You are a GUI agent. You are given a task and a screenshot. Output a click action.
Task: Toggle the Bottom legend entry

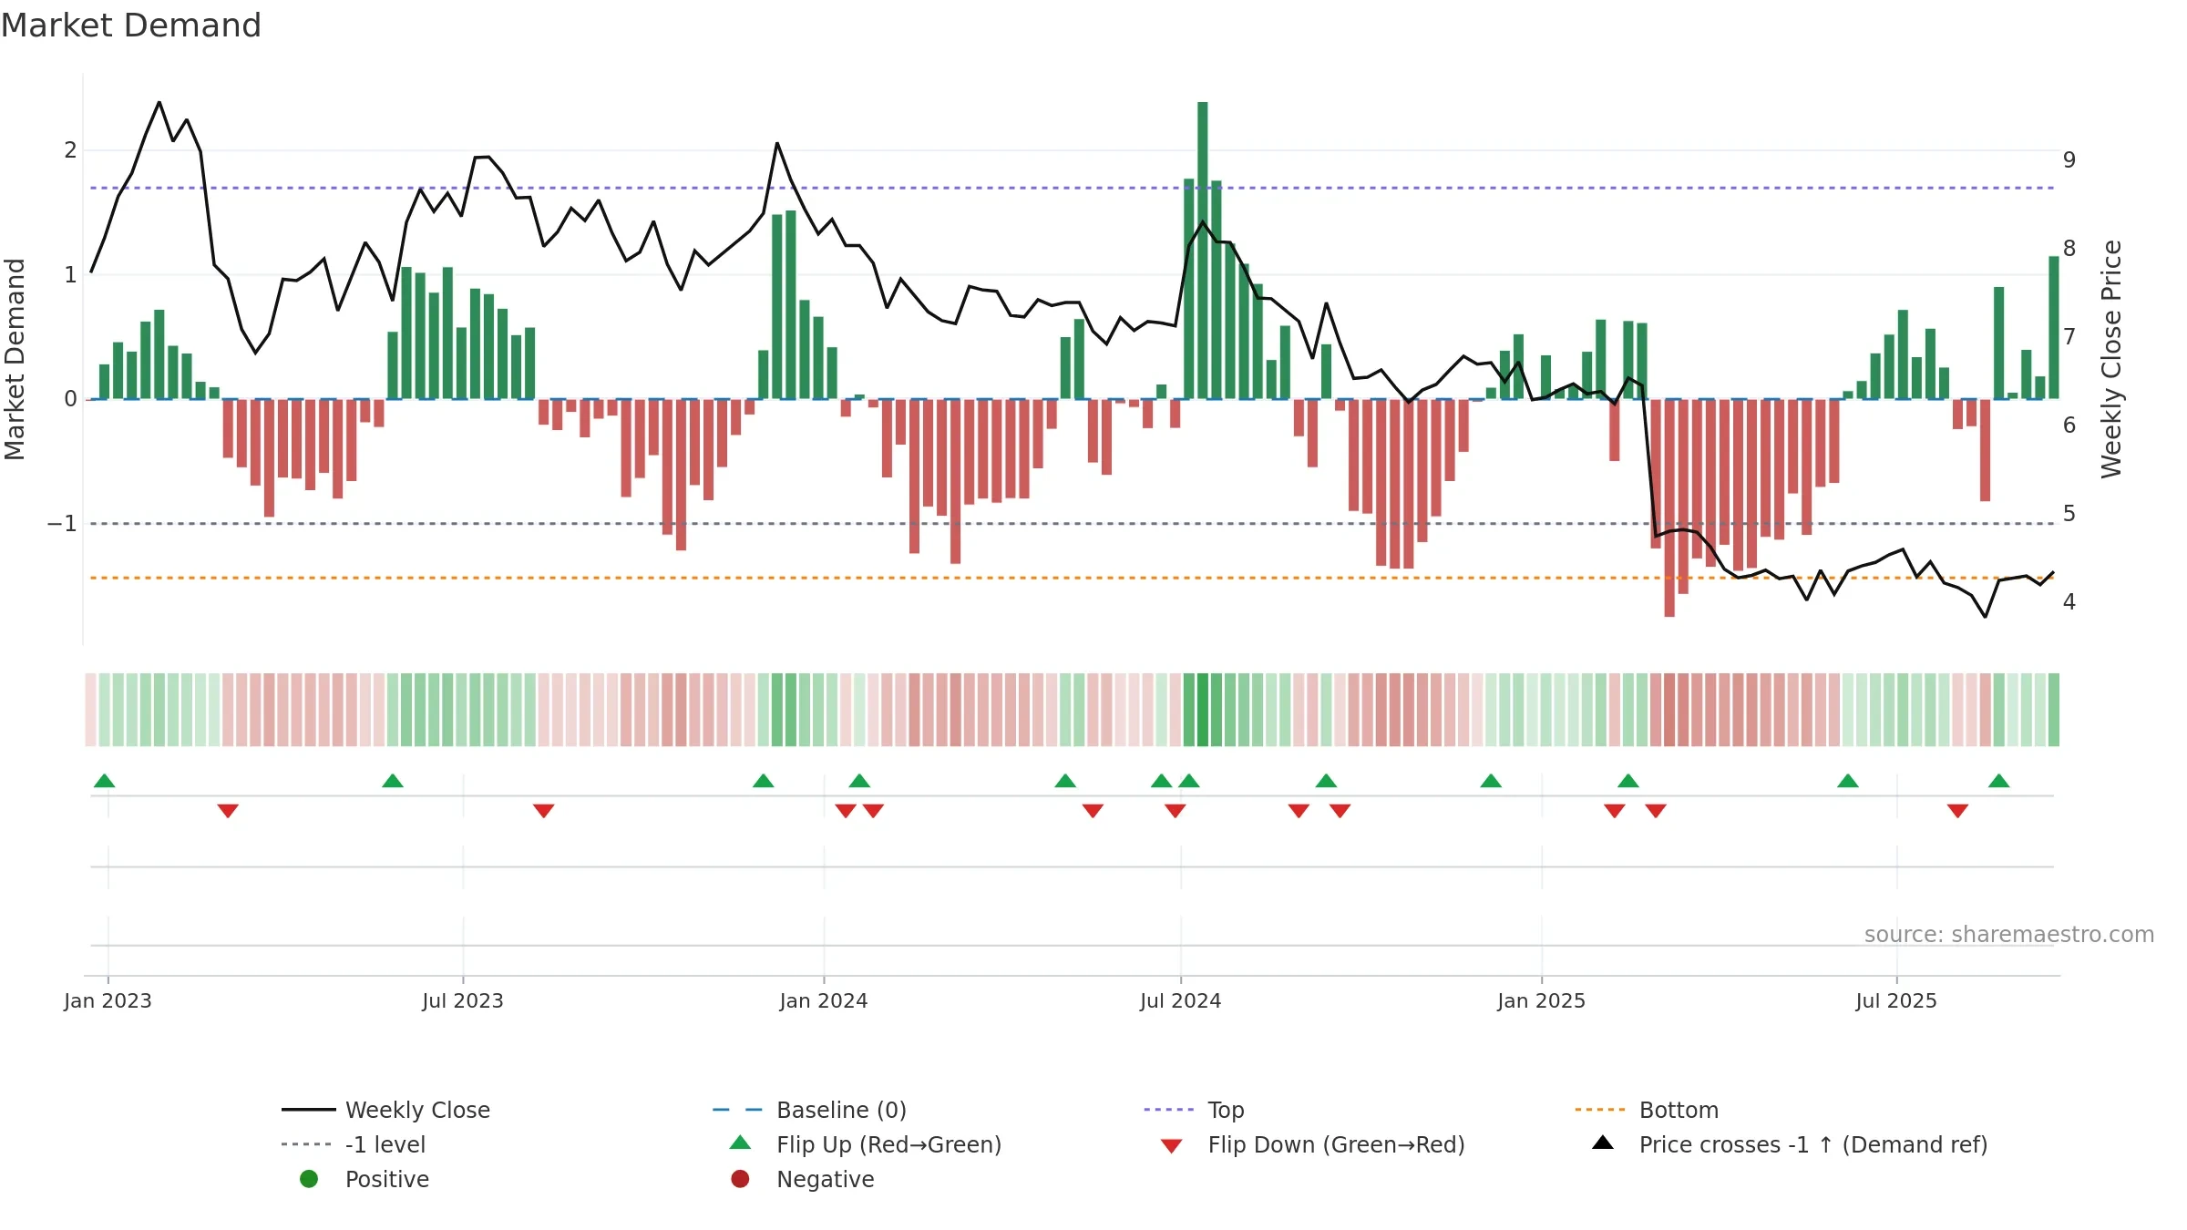(x=1647, y=1110)
